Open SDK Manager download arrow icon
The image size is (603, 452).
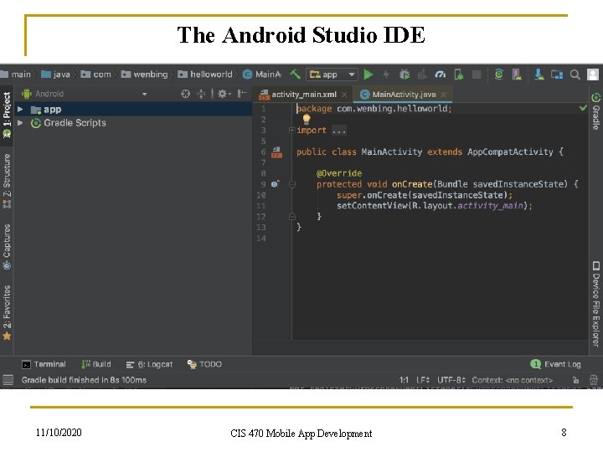point(539,74)
